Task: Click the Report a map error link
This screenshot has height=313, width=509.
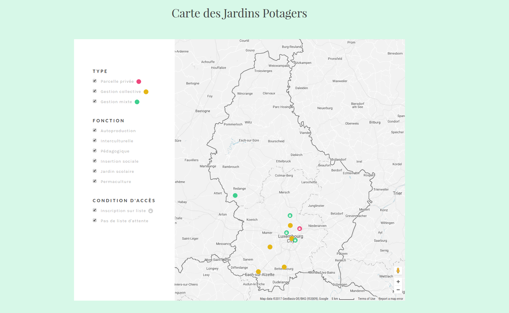Action: (391, 299)
